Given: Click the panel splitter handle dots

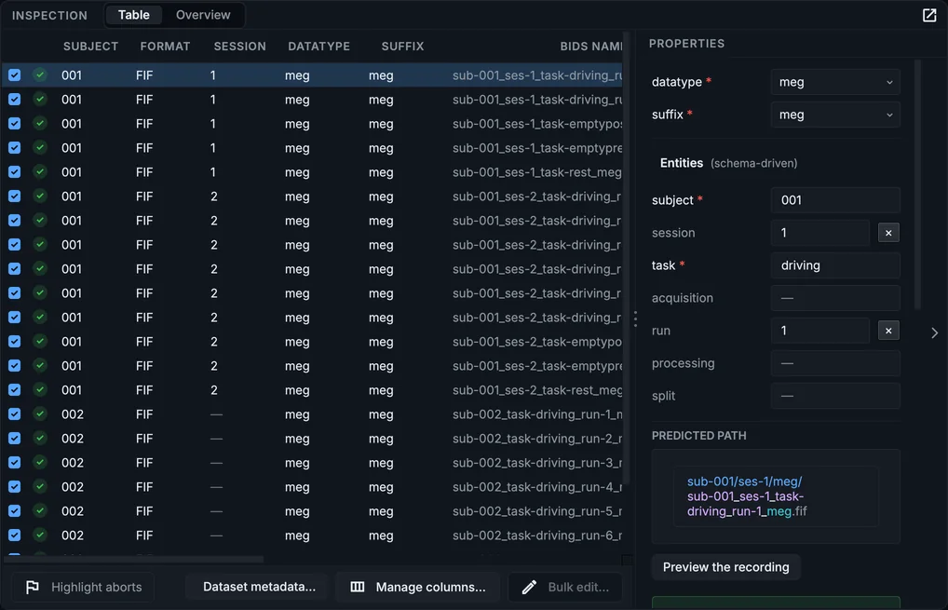Looking at the screenshot, I should [635, 319].
